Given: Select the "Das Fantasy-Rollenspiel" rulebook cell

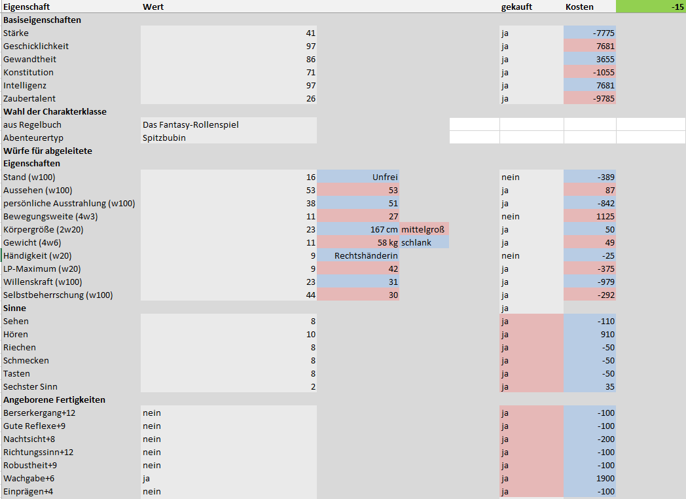Looking at the screenshot, I should pyautogui.click(x=228, y=124).
